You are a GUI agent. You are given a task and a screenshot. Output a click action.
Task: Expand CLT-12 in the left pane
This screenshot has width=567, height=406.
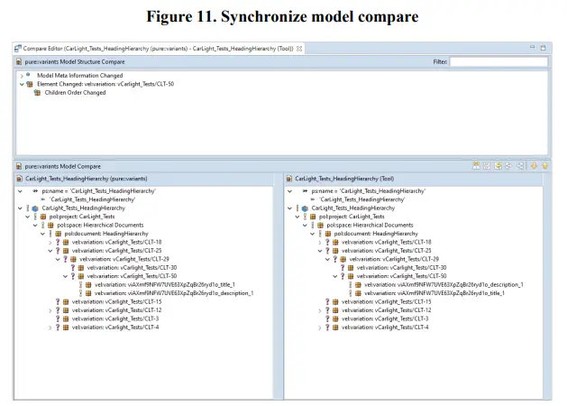pos(50,310)
